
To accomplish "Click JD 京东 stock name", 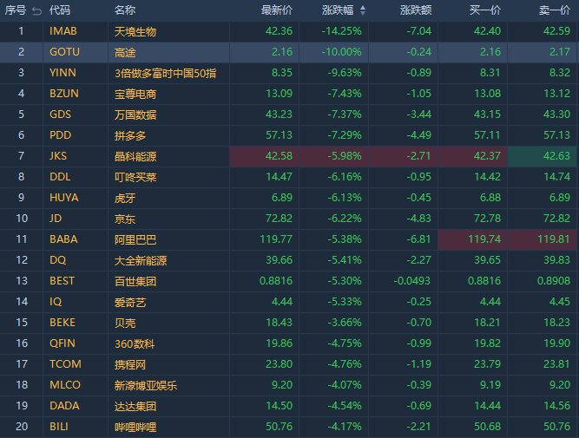I will tap(125, 219).
